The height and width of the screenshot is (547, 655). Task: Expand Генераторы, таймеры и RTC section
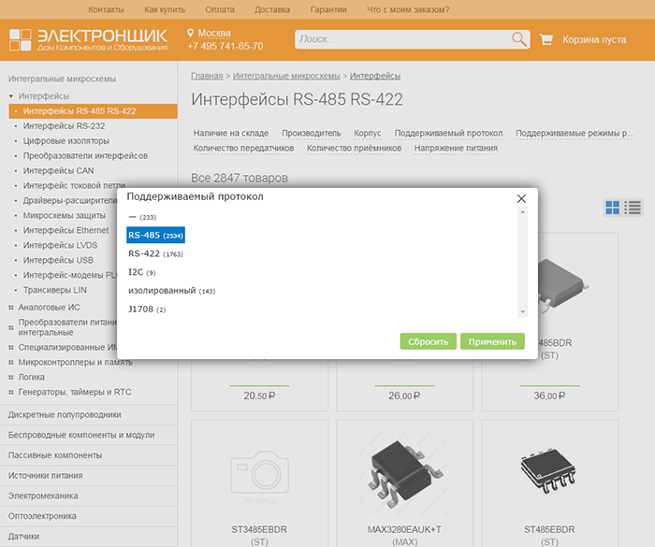tap(11, 392)
